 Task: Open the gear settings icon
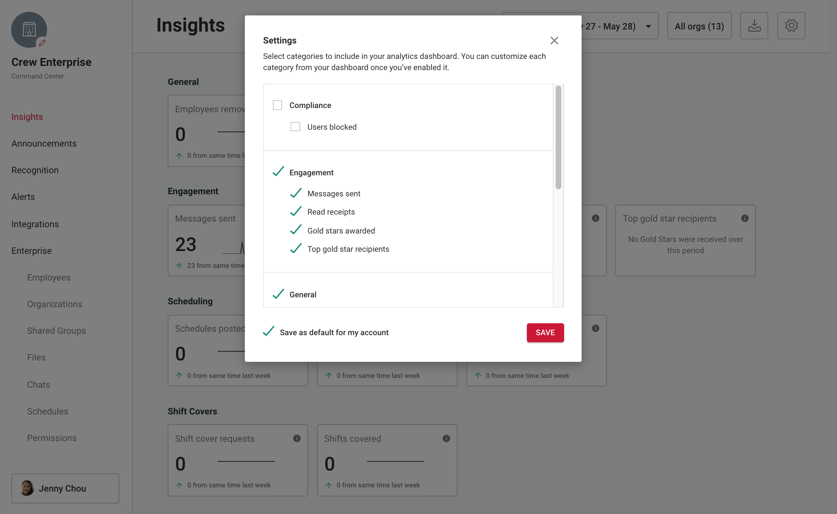click(791, 26)
